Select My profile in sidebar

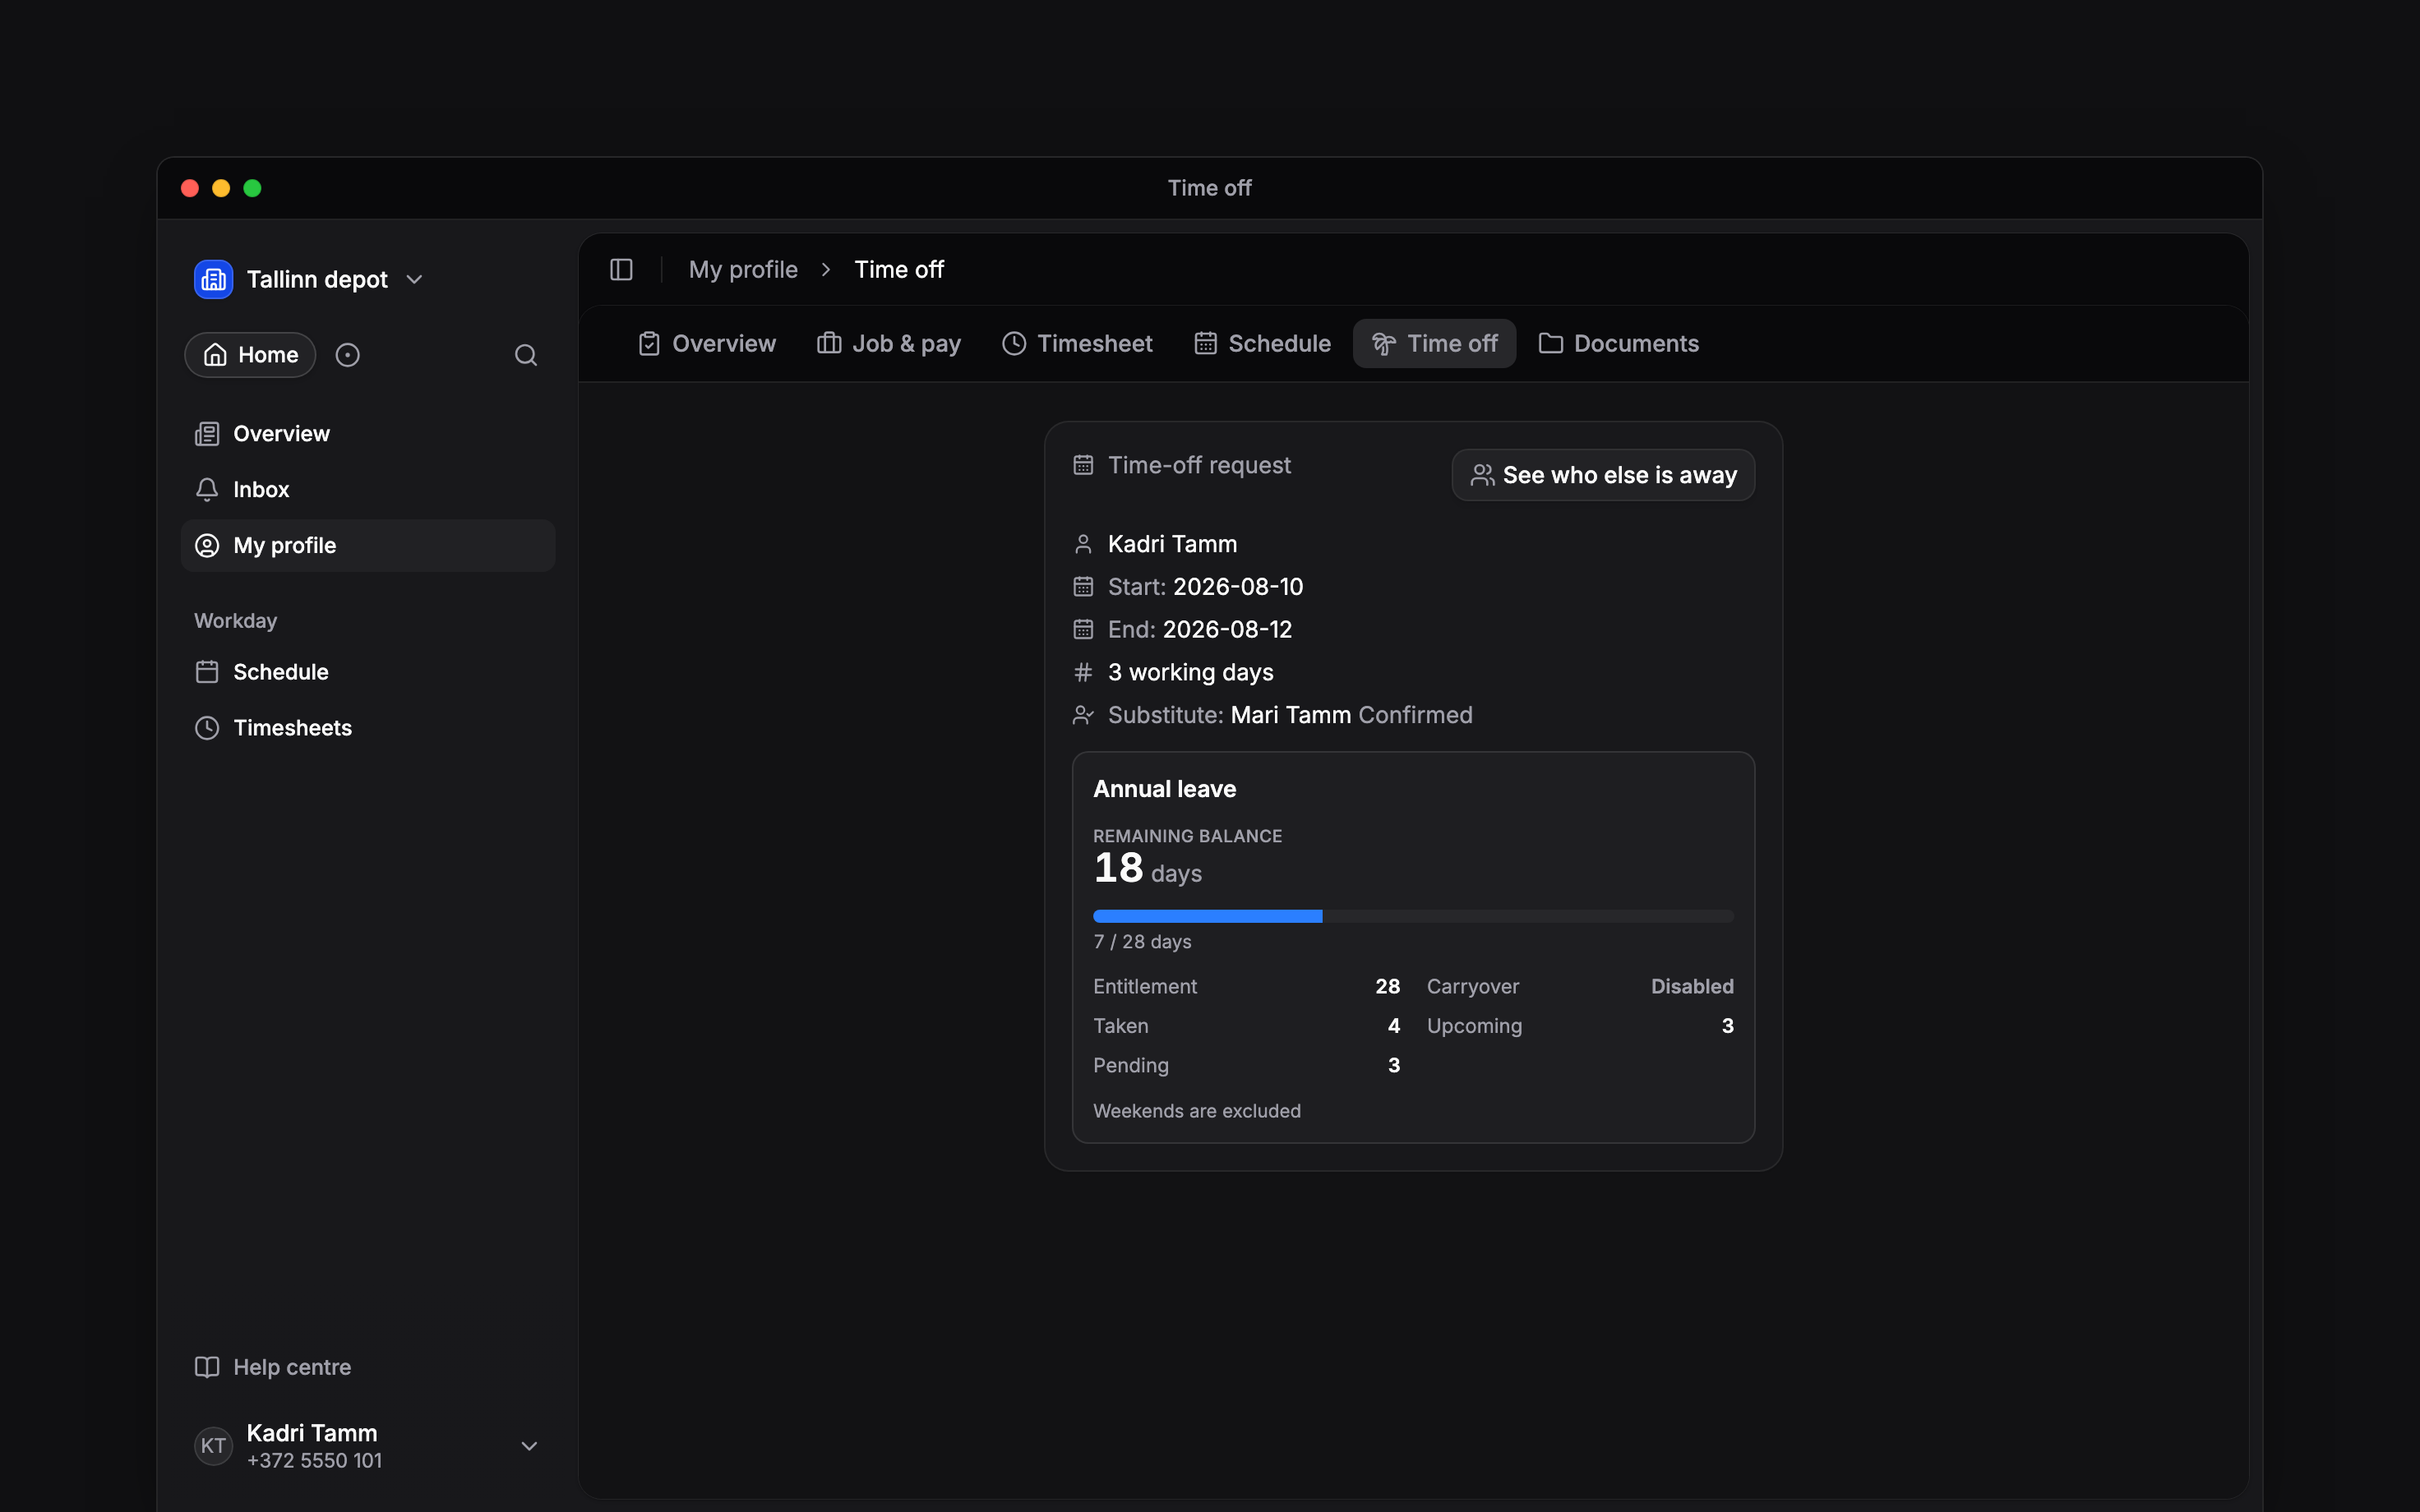point(368,546)
